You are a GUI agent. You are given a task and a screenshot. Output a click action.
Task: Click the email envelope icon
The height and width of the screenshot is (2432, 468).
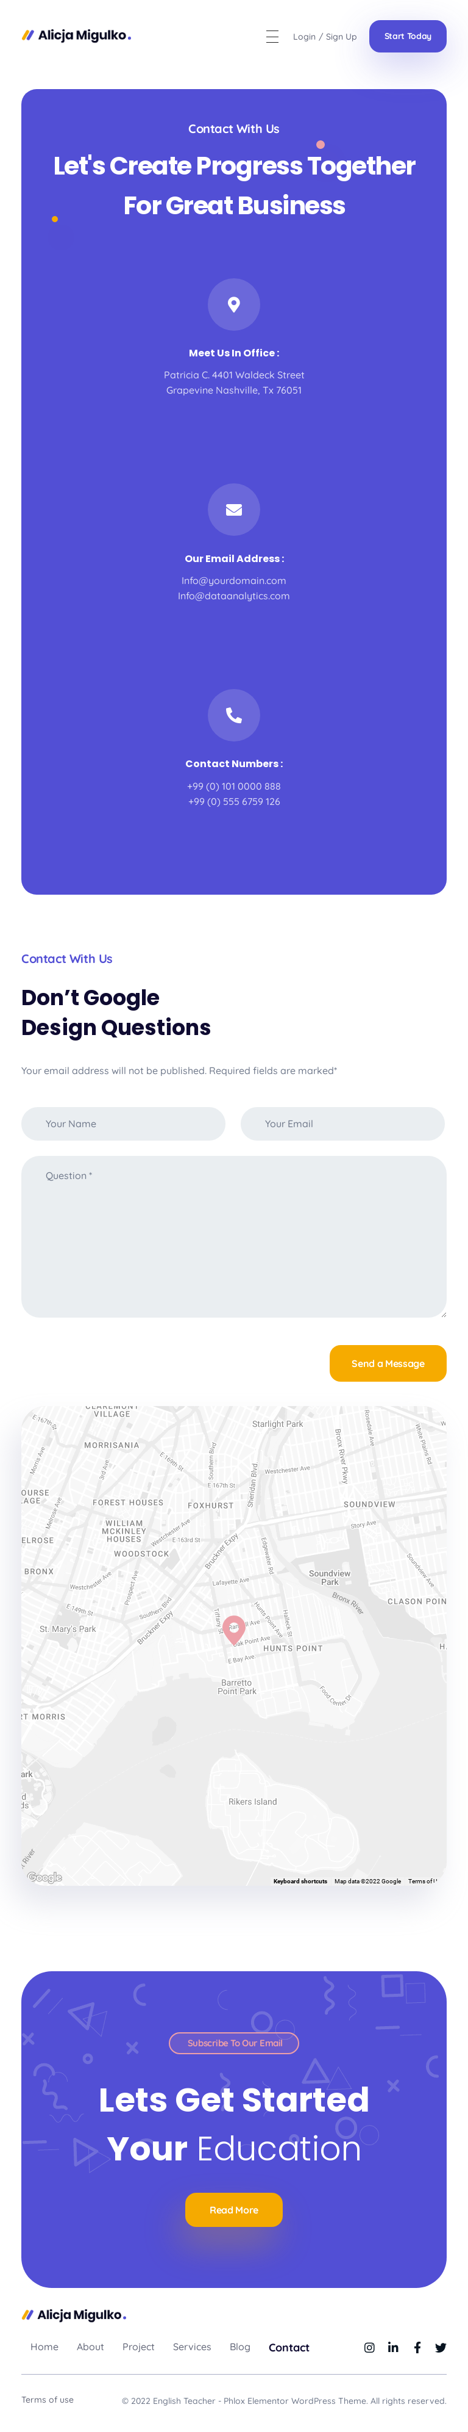[234, 510]
